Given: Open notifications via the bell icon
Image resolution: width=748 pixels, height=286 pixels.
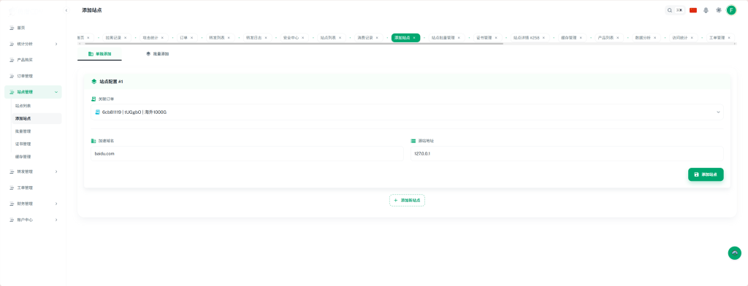Looking at the screenshot, I should (706, 10).
